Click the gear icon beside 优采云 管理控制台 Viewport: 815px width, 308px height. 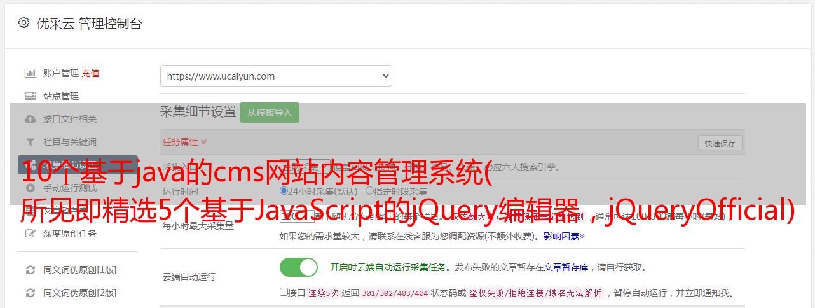point(24,23)
